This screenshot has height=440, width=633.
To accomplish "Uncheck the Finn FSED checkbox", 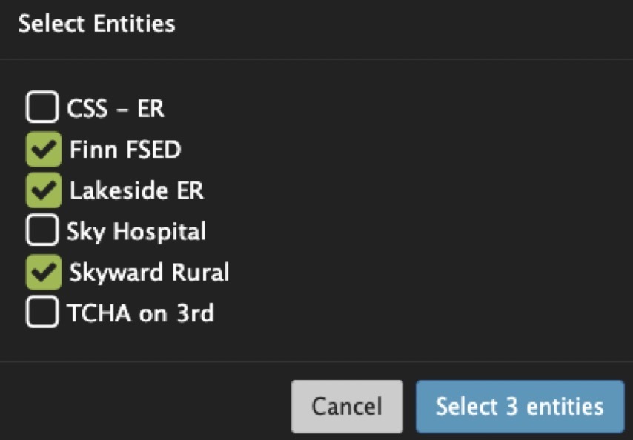I will [43, 150].
